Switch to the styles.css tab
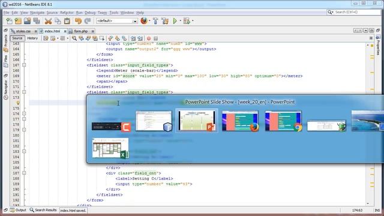This screenshot has width=384, height=216. point(23,31)
